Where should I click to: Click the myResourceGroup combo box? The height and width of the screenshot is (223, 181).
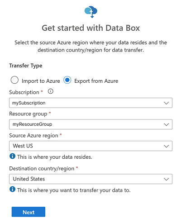pos(90,124)
